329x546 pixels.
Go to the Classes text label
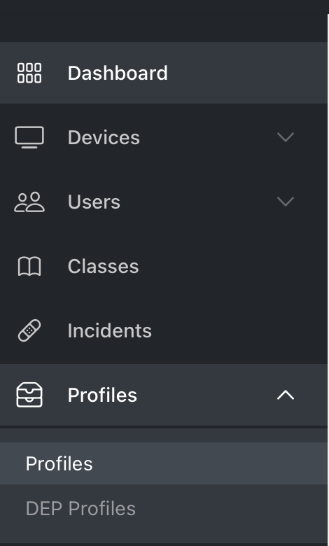tap(104, 267)
